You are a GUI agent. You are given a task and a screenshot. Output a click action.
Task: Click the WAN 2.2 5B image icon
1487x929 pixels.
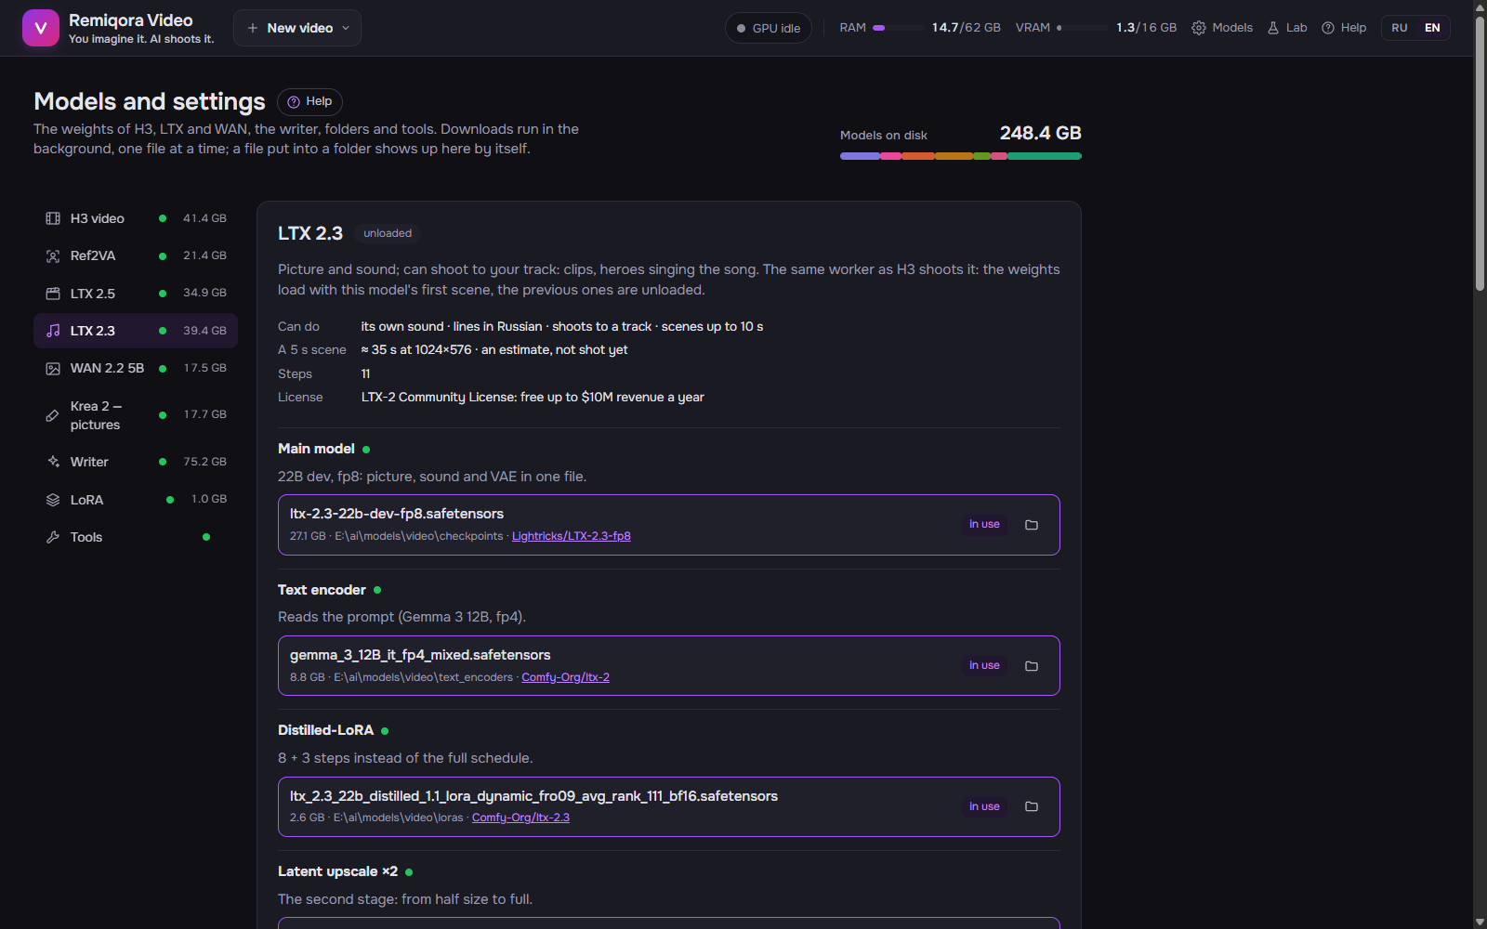[x=53, y=368]
